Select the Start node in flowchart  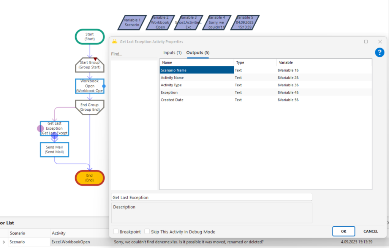[x=90, y=37]
